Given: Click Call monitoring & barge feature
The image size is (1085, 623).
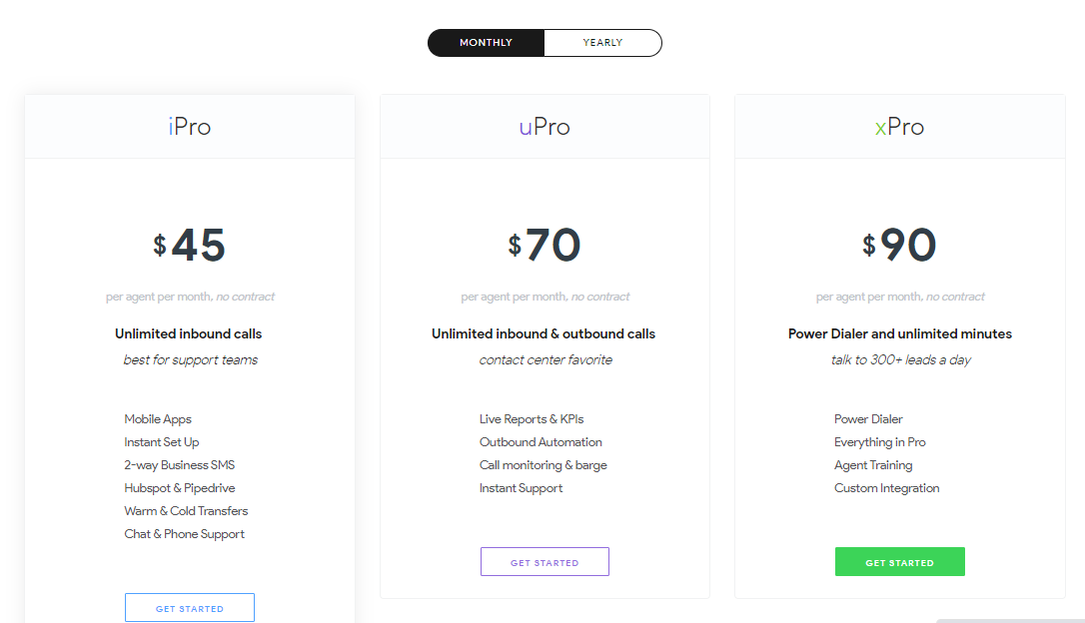Looking at the screenshot, I should [542, 465].
